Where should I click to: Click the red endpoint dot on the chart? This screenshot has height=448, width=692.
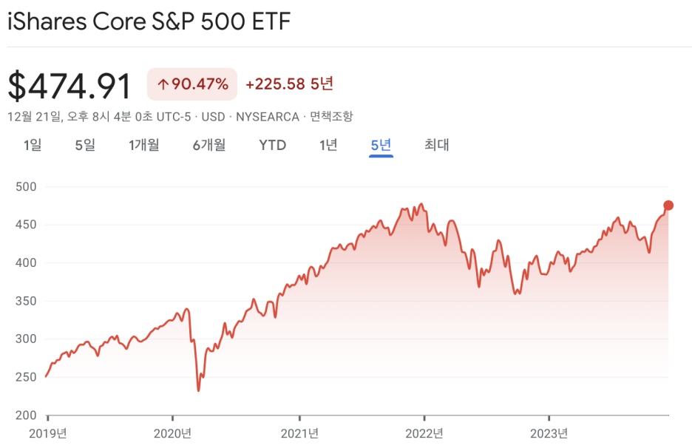[668, 206]
